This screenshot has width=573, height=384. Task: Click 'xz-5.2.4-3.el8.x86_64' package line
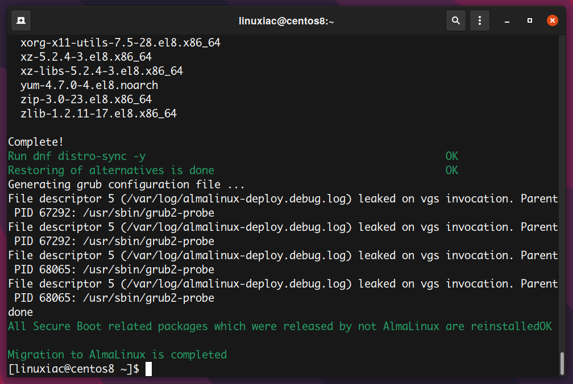[86, 57]
